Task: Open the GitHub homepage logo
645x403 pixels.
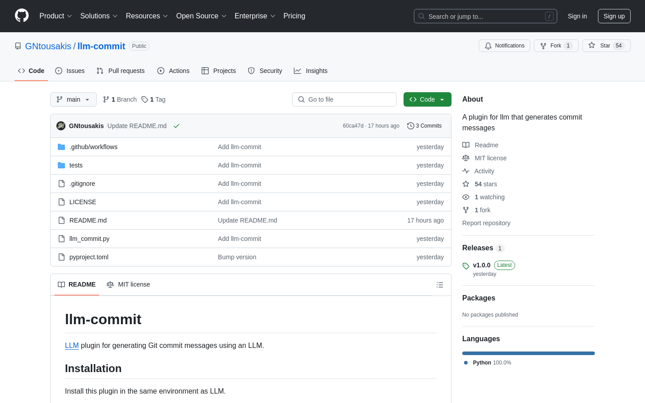Action: [x=21, y=16]
